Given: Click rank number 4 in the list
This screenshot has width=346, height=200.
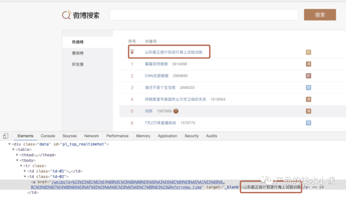Looking at the screenshot, I should [x=132, y=99].
